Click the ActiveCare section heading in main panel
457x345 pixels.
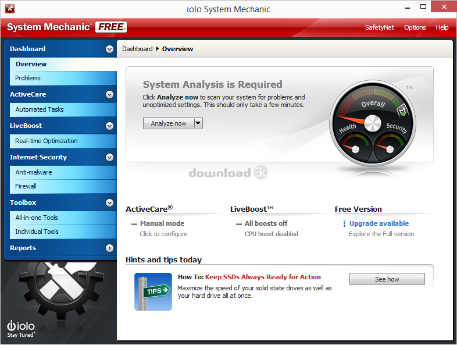(x=149, y=209)
